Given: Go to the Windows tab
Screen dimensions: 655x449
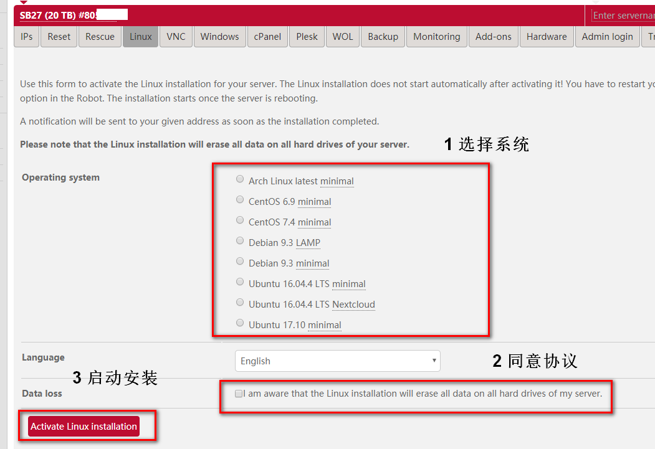Looking at the screenshot, I should click(x=219, y=37).
